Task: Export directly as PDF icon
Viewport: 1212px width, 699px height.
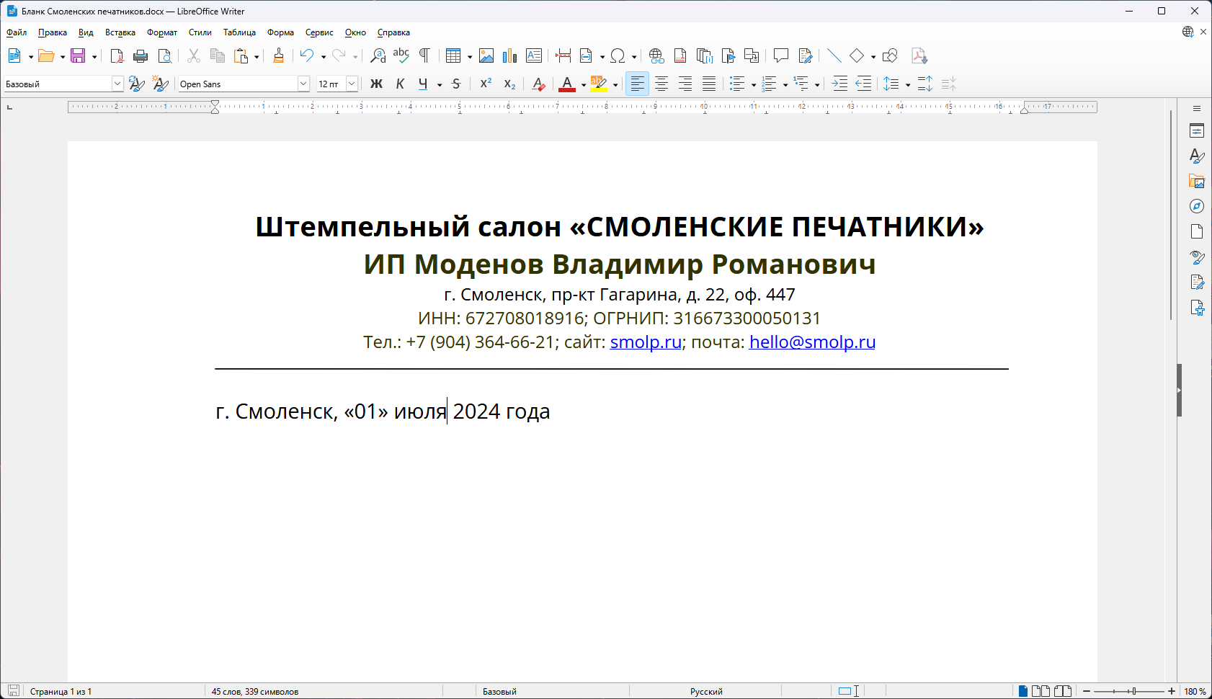Action: pos(117,55)
